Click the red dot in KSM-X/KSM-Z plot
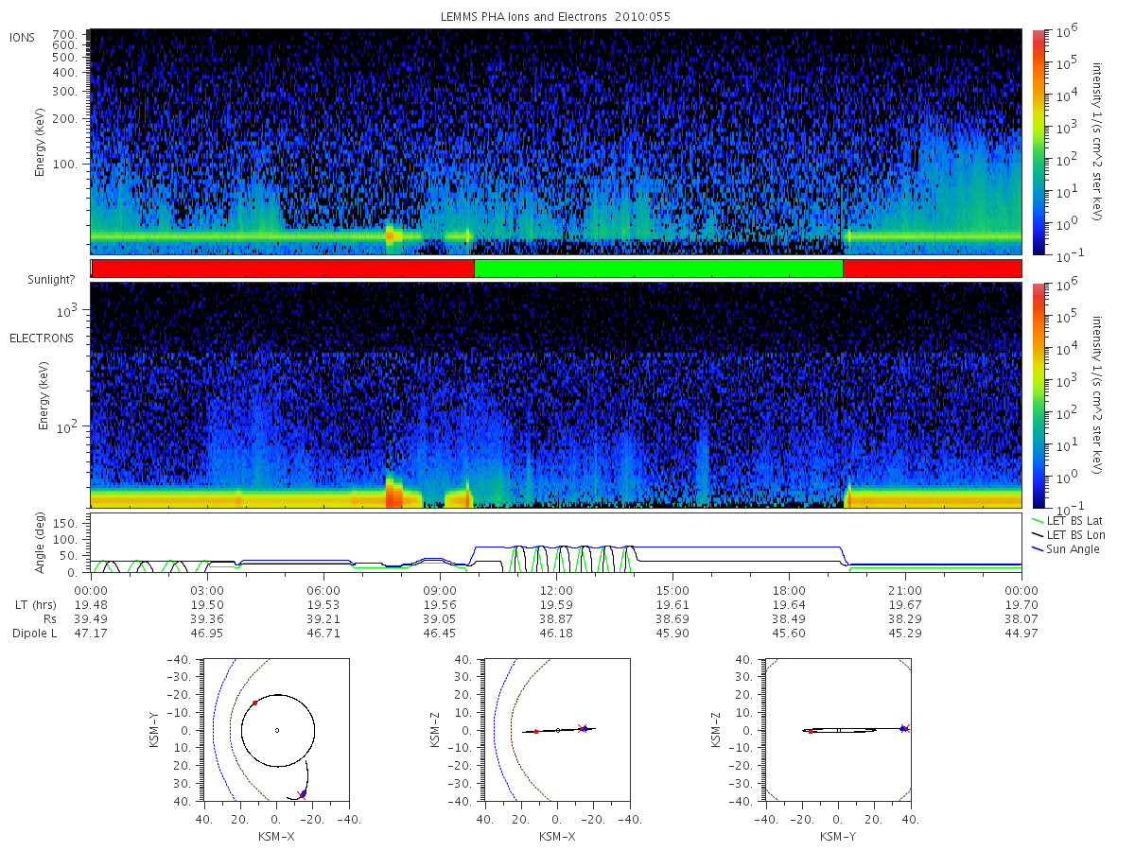The image size is (1135, 851). 536,732
